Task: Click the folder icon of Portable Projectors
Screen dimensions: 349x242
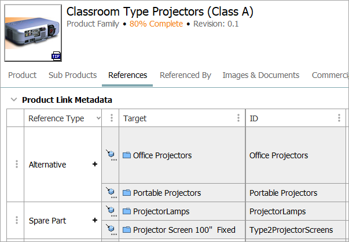Action: 127,193
